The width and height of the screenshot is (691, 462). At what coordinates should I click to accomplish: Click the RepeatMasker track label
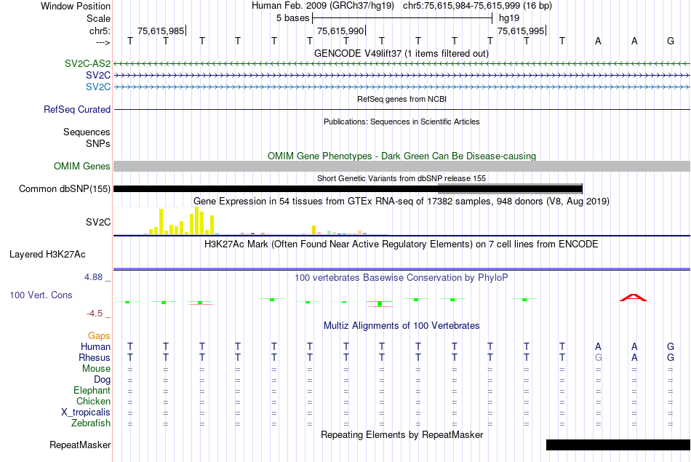click(80, 445)
